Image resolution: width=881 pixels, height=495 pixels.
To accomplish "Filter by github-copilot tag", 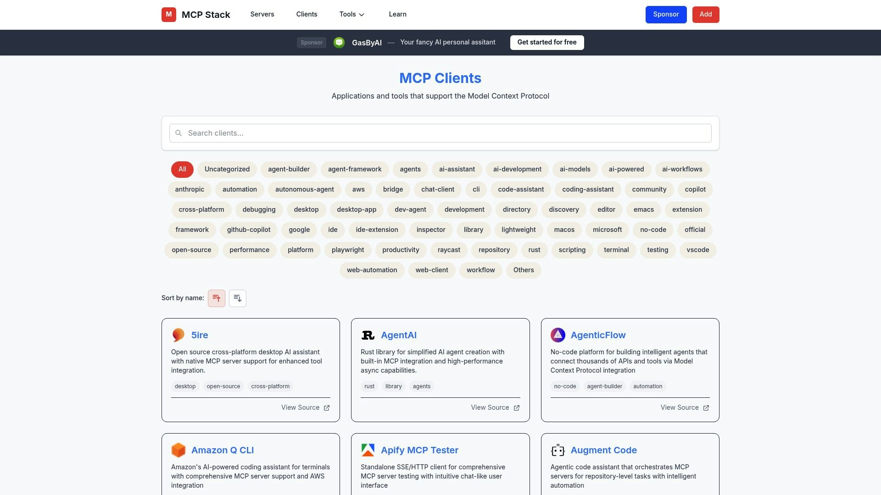I will pos(249,230).
